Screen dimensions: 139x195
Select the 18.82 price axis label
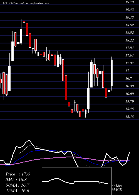point(130,25)
